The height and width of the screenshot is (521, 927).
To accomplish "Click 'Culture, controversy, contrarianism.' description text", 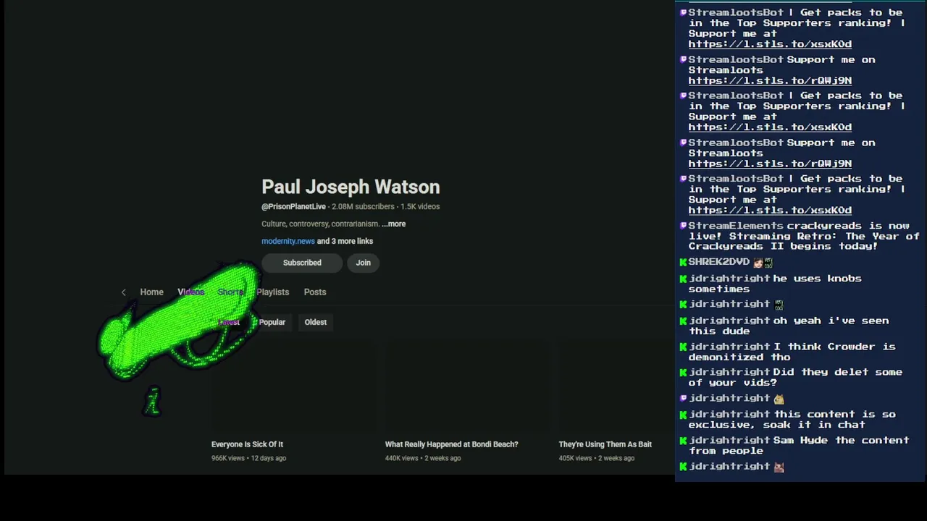I will pos(320,224).
